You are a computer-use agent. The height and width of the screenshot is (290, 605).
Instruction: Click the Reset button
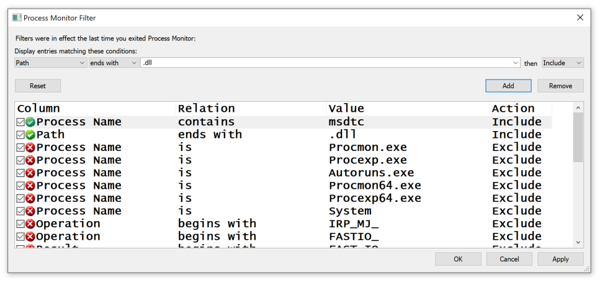pos(38,86)
